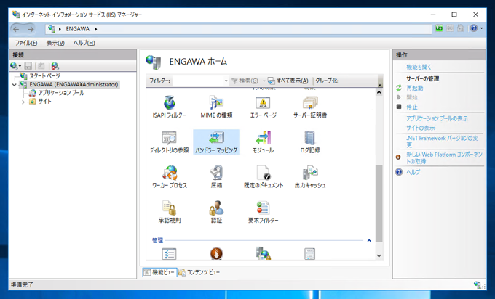Open the help icon dropdown arrow
The image size is (495, 299).
(482, 28)
